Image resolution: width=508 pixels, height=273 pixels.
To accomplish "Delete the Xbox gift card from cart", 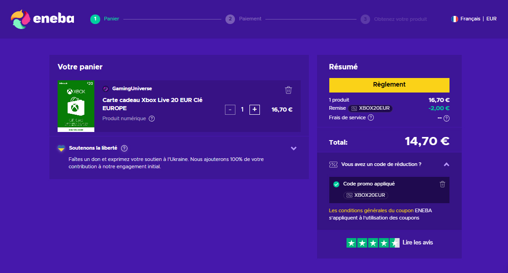I will [288, 90].
